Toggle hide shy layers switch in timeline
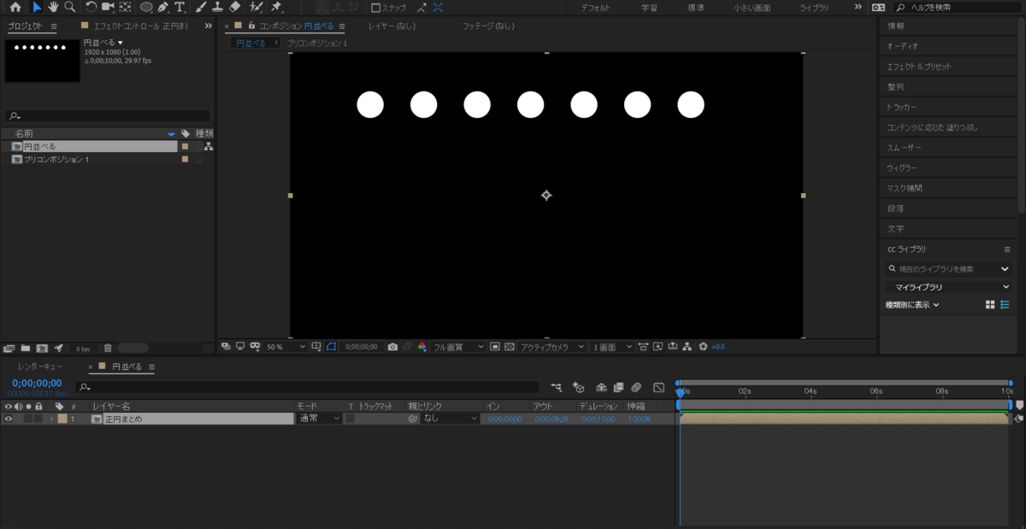 (601, 387)
